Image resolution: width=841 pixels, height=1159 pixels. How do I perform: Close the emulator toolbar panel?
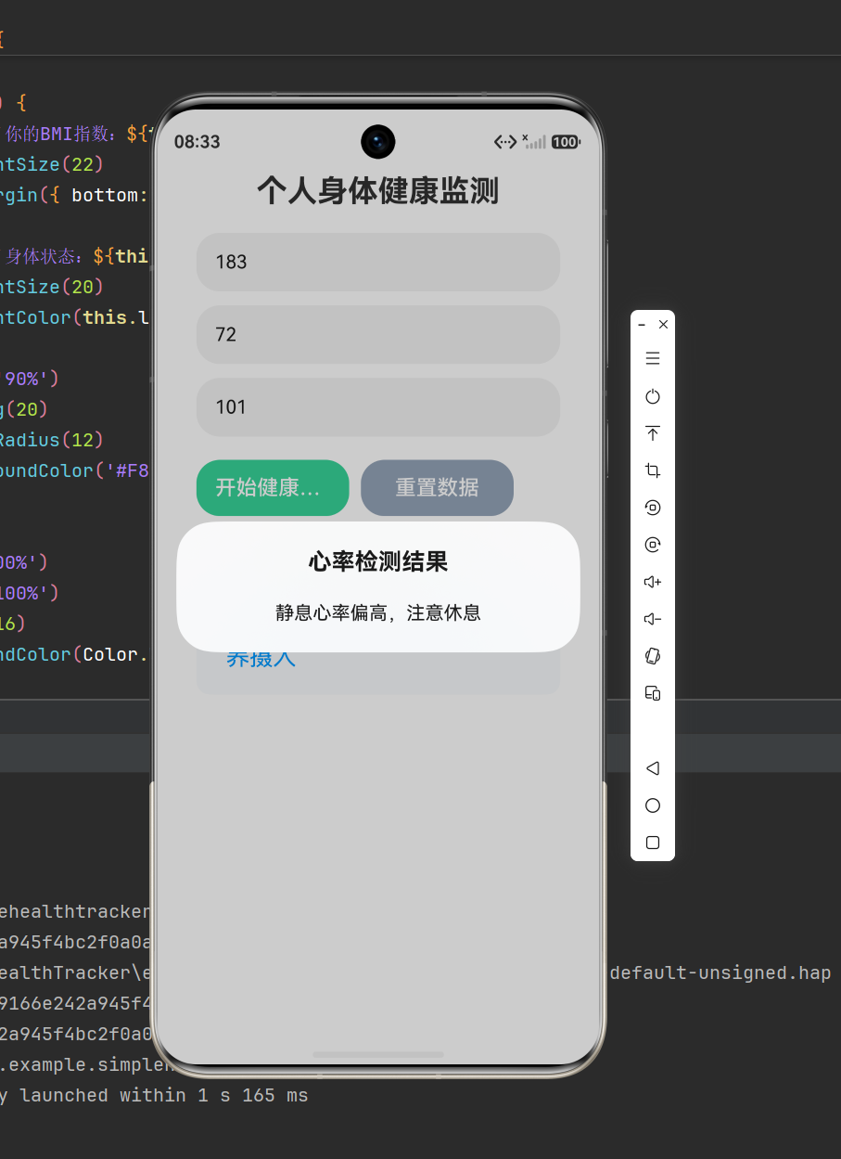pyautogui.click(x=663, y=325)
